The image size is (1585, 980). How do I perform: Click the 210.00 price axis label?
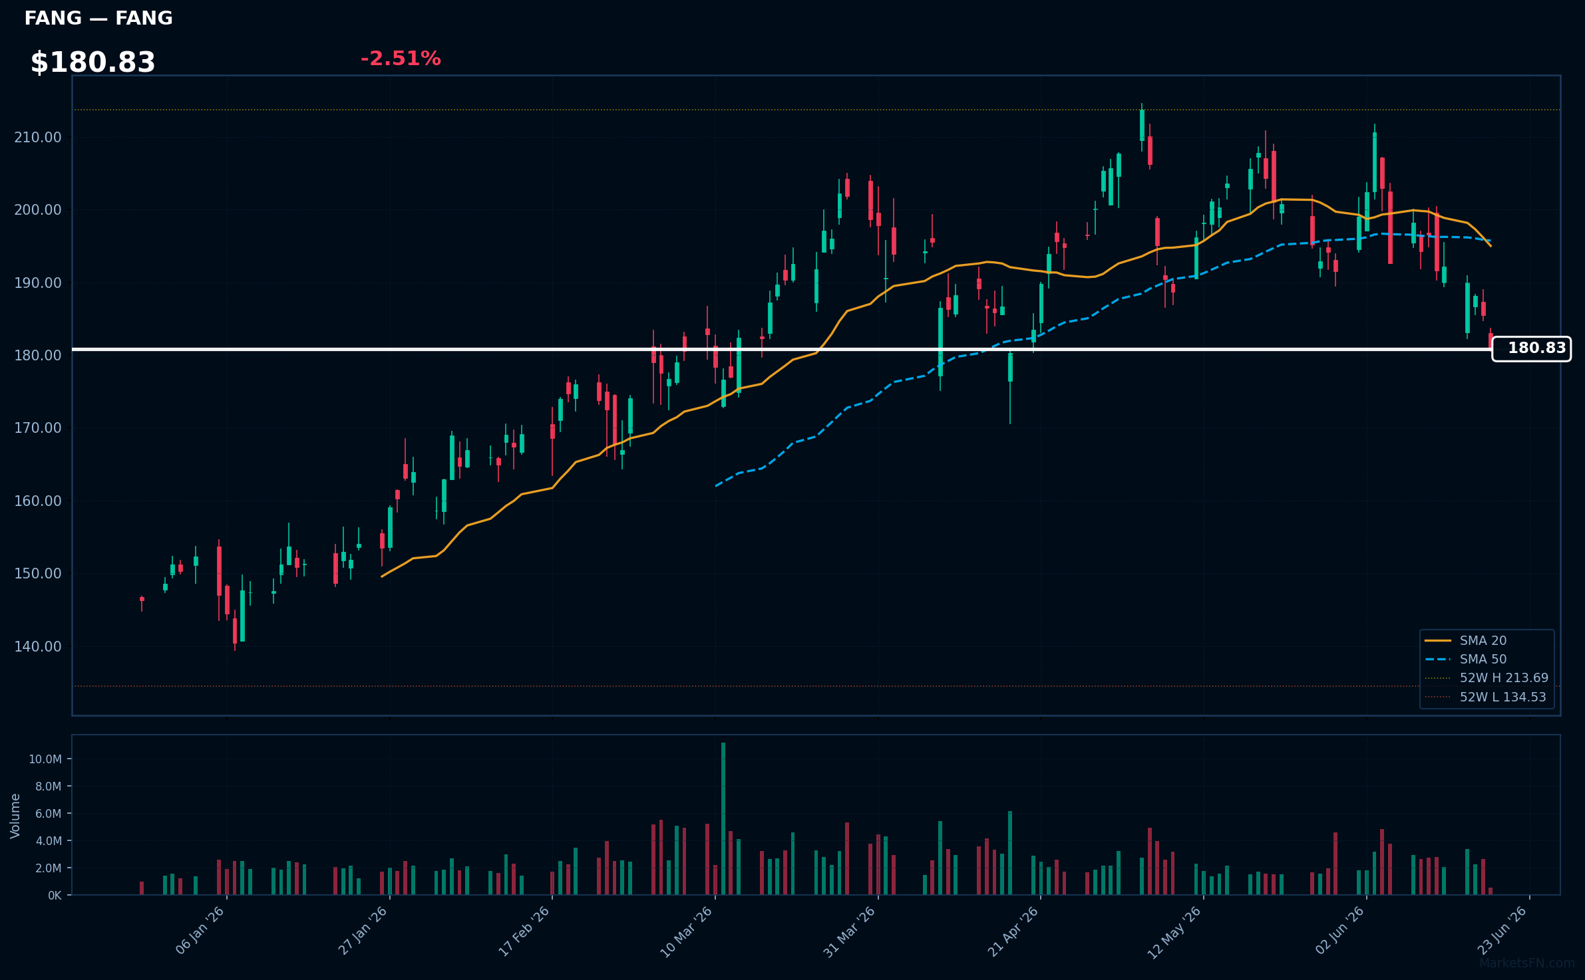click(38, 137)
